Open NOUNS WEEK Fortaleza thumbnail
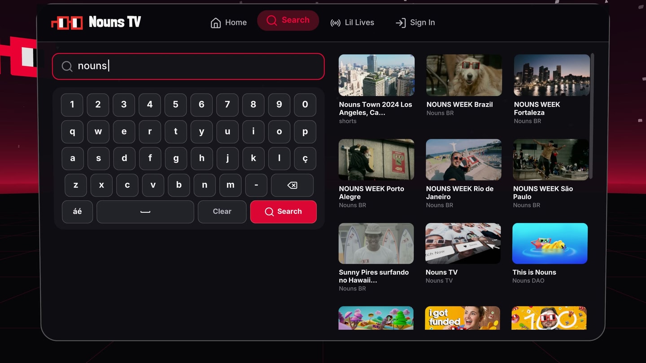Image resolution: width=646 pixels, height=363 pixels. coord(552,75)
